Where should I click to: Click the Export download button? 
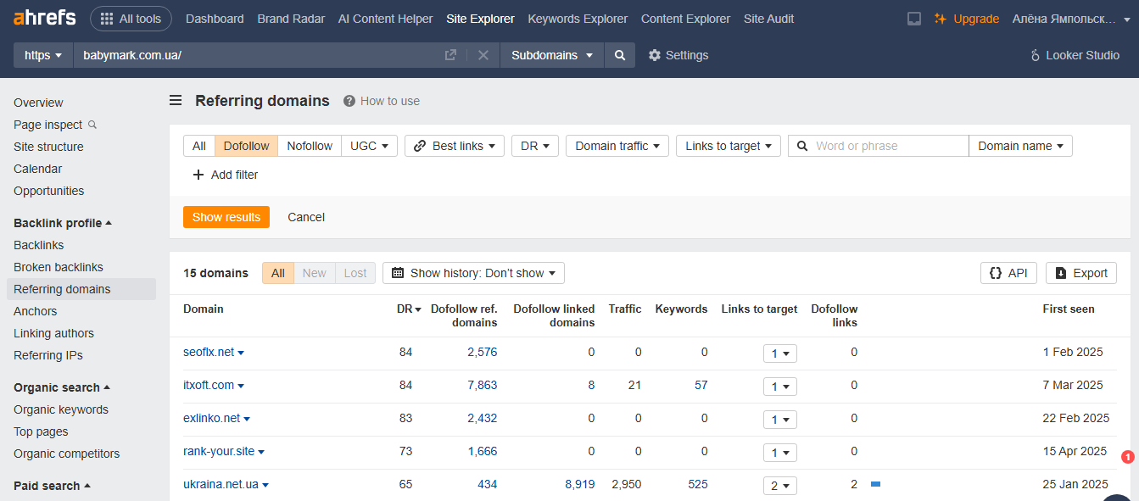(1081, 273)
